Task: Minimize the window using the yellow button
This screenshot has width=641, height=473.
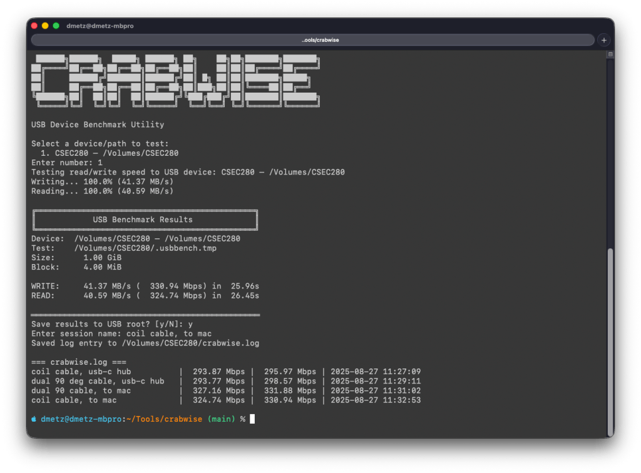Action: coord(45,26)
